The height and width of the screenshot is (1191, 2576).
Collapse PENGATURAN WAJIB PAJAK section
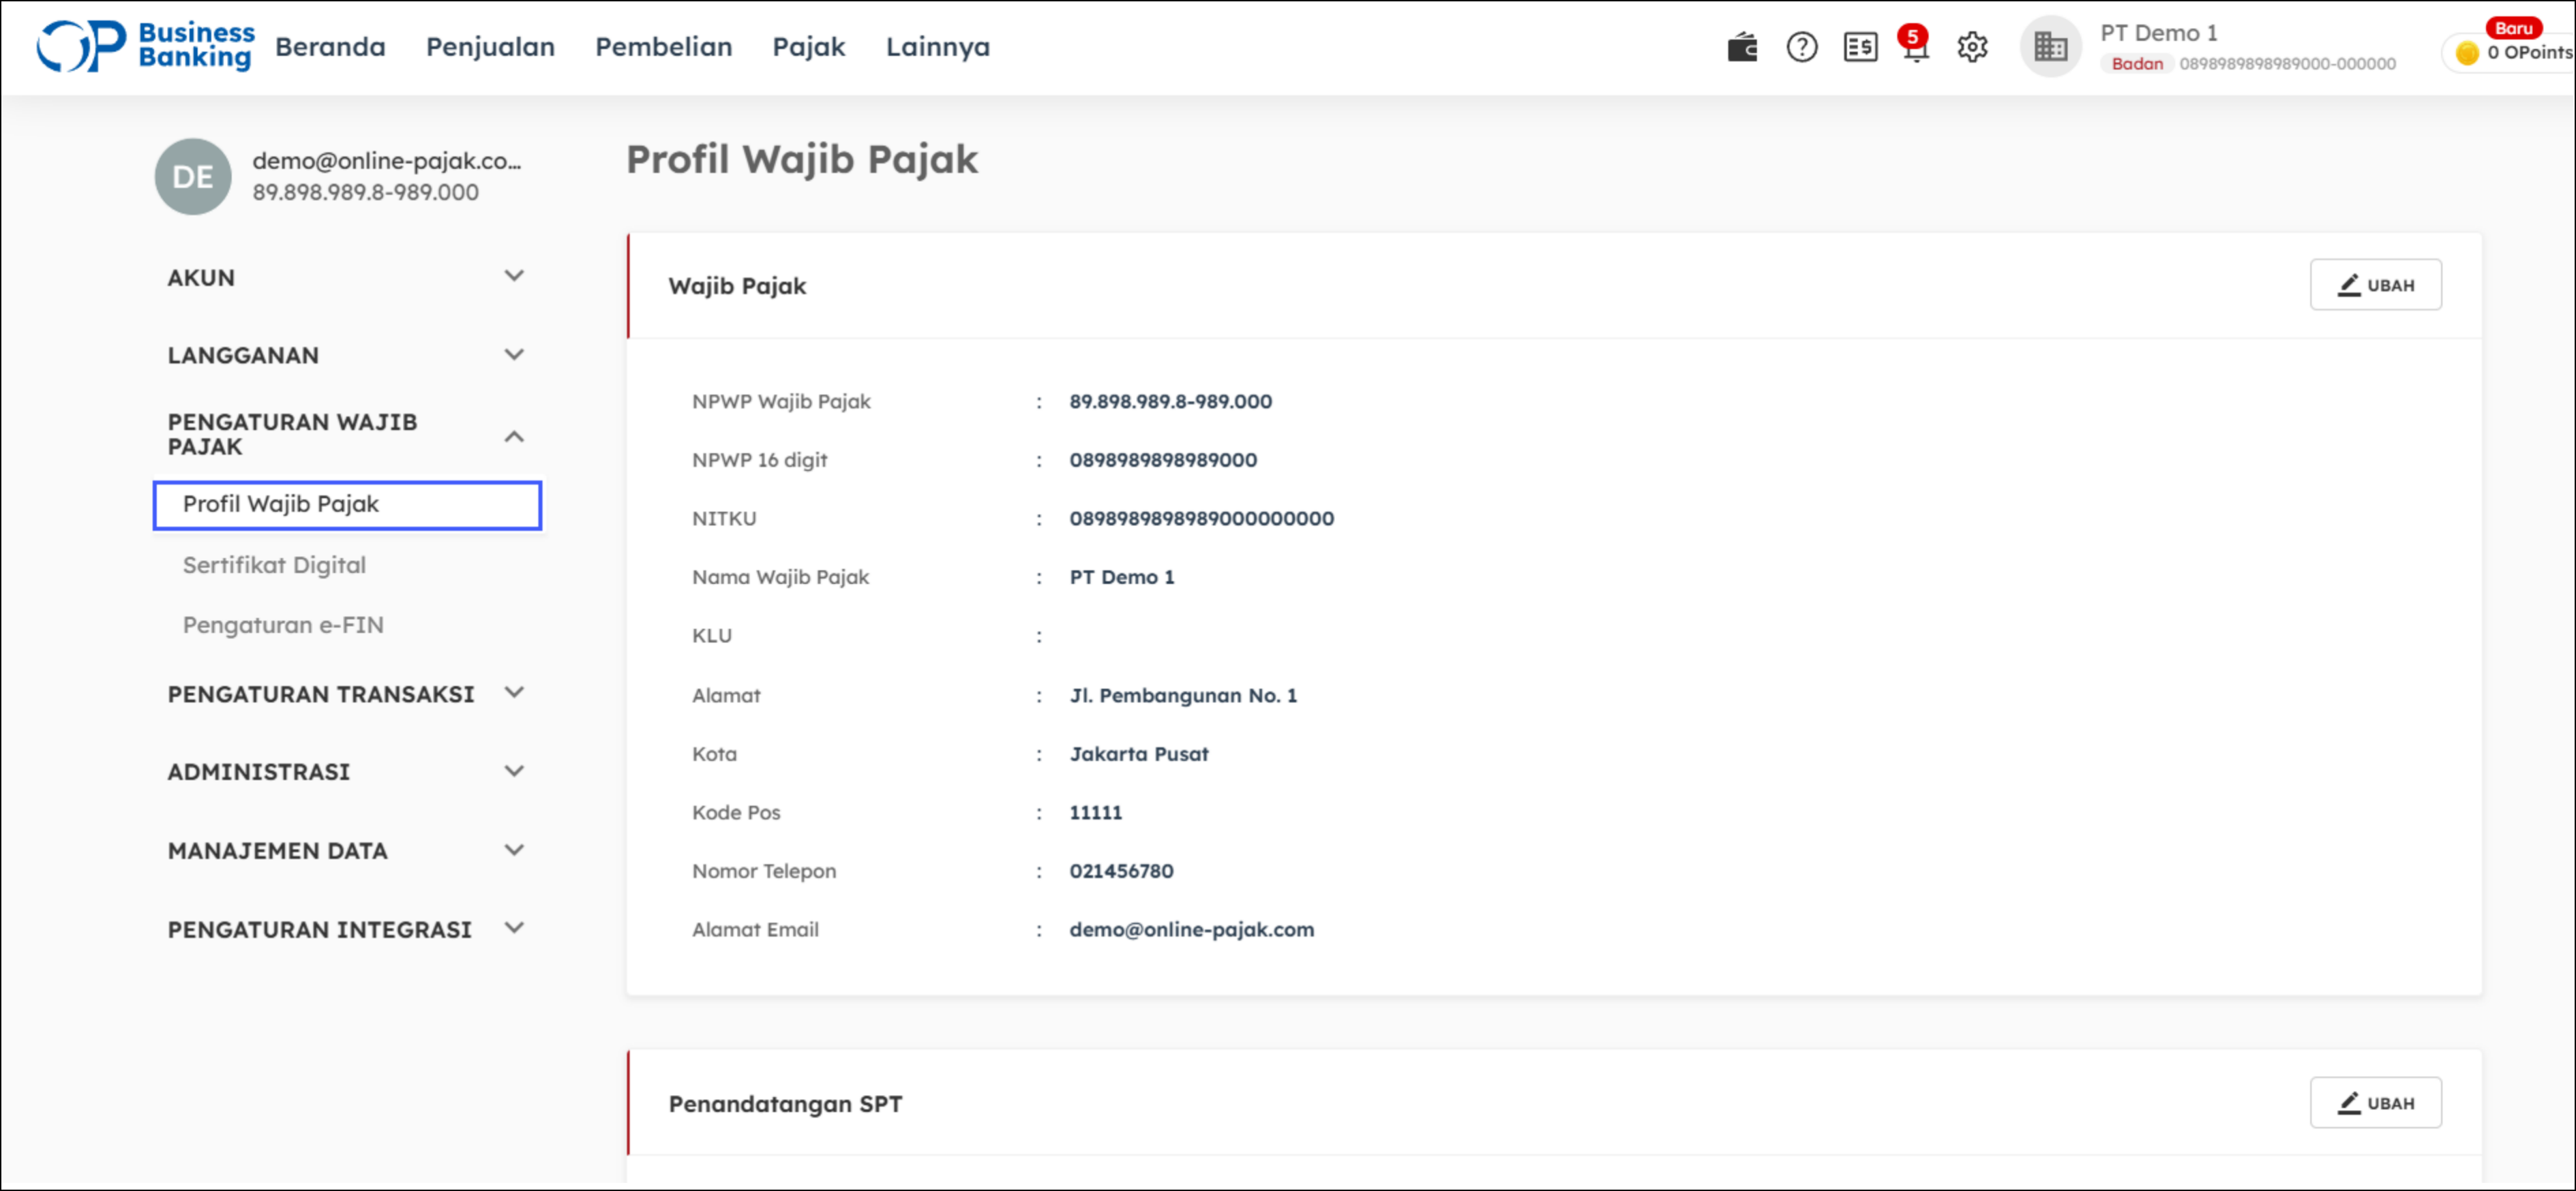coord(514,435)
